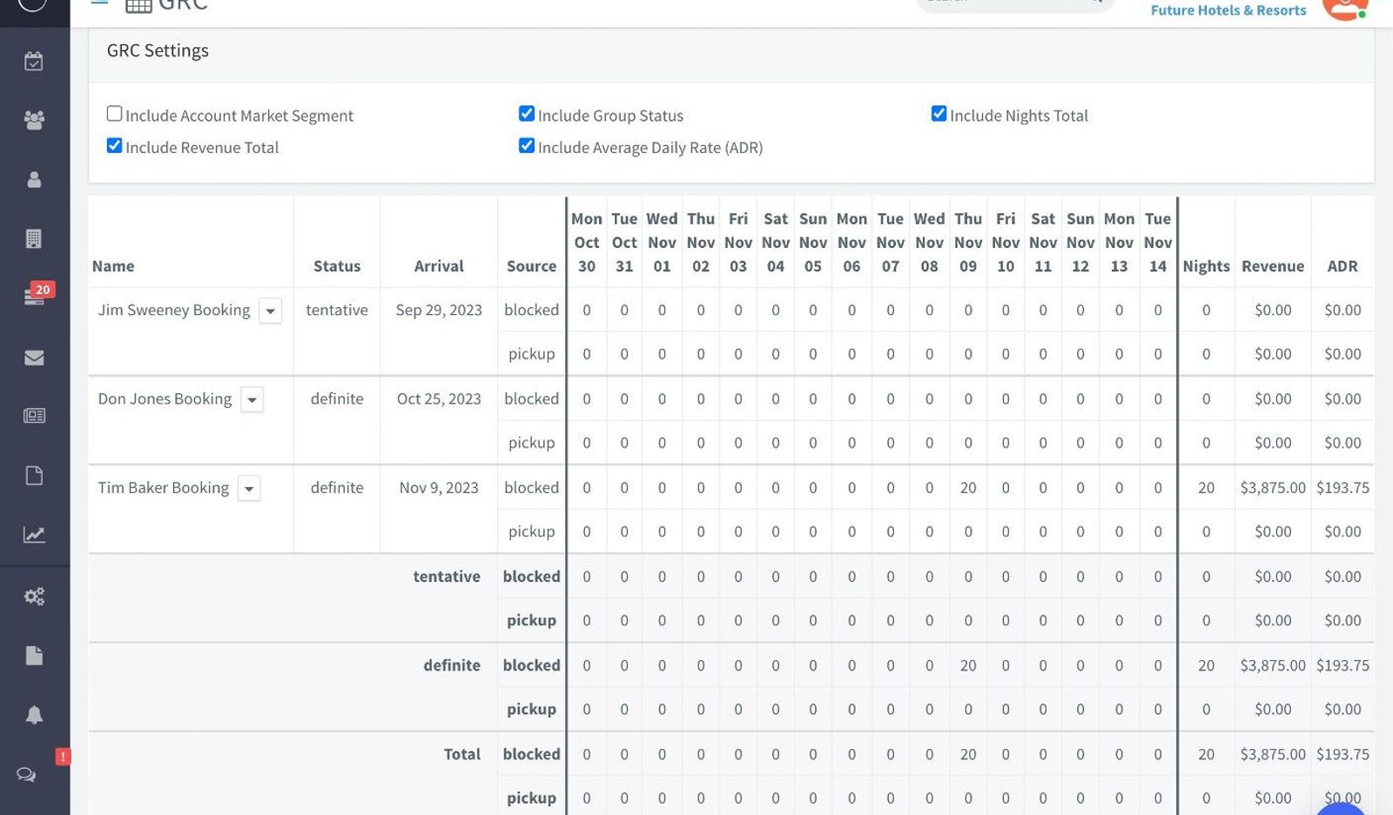Click pickup source label in Jim Sweeney row

tap(531, 354)
